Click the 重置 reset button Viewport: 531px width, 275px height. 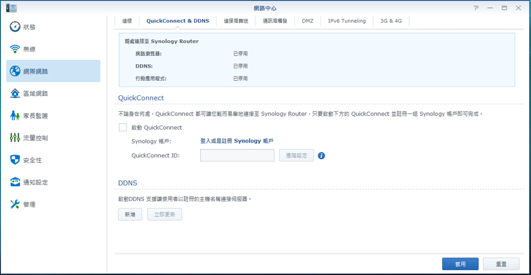pyautogui.click(x=501, y=264)
